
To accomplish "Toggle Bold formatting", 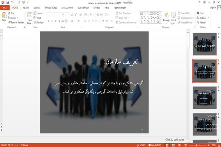I will 49,21.
